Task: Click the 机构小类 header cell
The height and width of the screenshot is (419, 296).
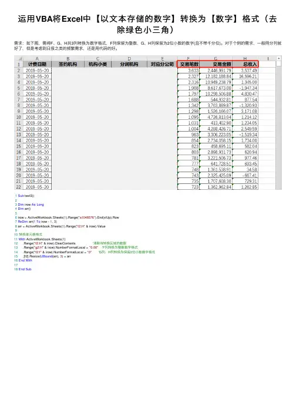Action: (x=97, y=64)
